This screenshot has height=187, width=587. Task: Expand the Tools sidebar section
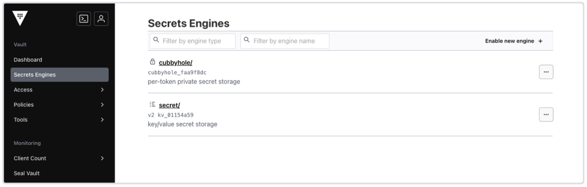[x=102, y=120]
